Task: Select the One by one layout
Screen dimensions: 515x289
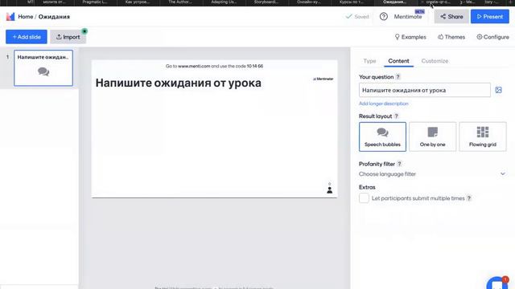Action: [x=432, y=136]
